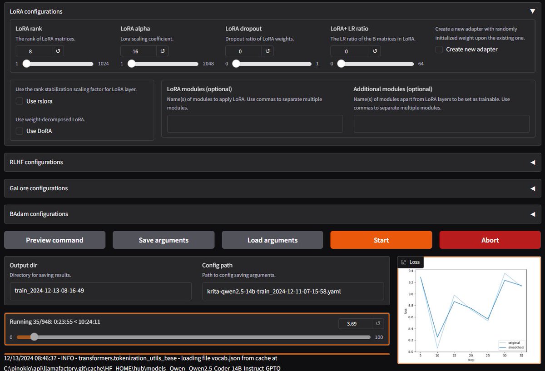The width and height of the screenshot is (545, 371).
Task: Click the 'LoRA modules (optional)' label
Action: (x=199, y=89)
